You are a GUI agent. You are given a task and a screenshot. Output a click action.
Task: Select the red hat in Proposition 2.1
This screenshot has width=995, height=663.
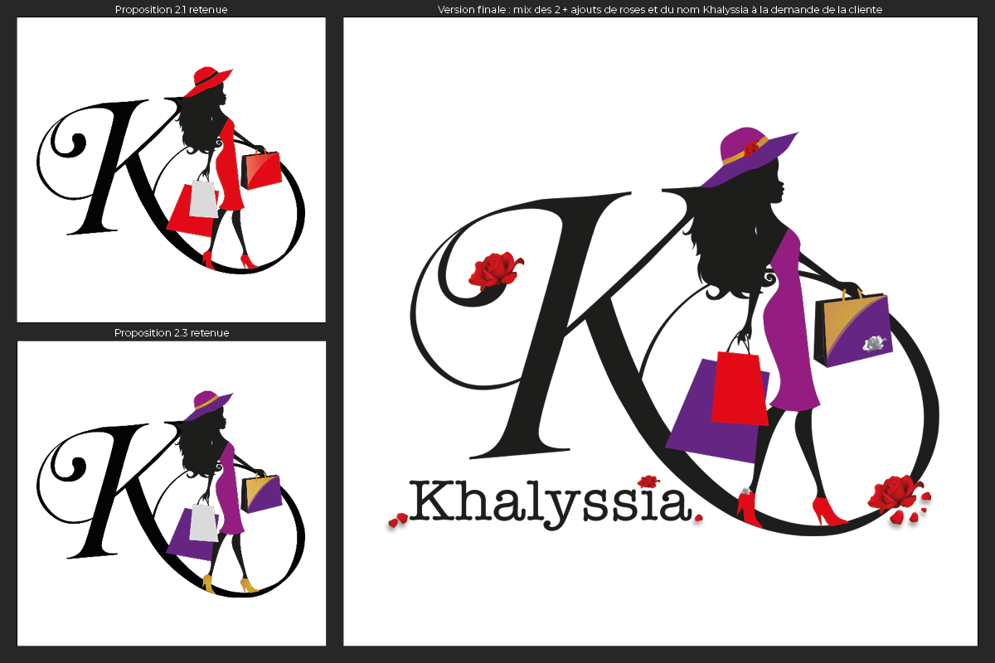coord(206,76)
